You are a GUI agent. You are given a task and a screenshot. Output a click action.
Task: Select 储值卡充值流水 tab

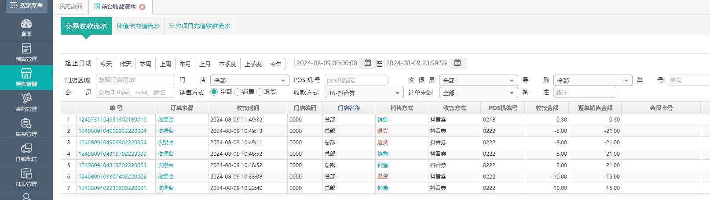click(138, 26)
